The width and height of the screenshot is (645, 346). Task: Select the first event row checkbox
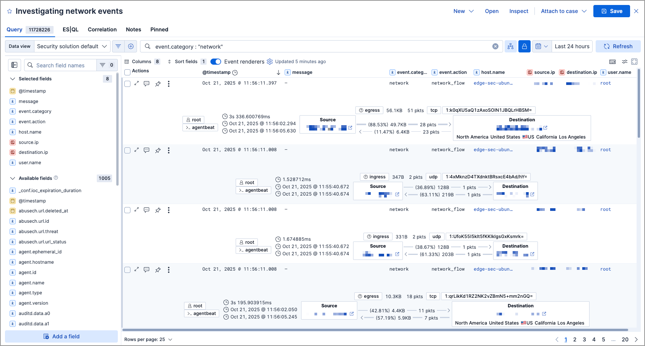pos(127,83)
